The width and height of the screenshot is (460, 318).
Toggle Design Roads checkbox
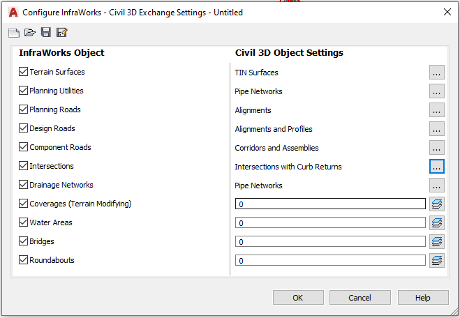pyautogui.click(x=23, y=128)
